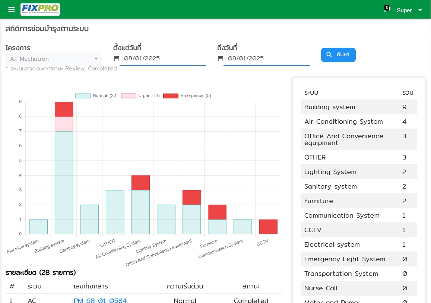Viewport: 431px width, 303px height.
Task: Click the pink Urgent segment of Building system bar
Action: (64, 124)
